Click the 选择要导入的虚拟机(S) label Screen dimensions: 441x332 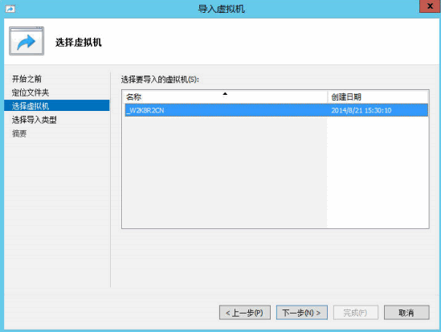pos(160,80)
